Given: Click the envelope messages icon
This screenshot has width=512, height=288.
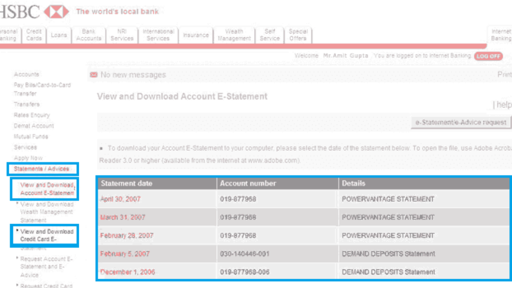Looking at the screenshot, I should tap(94, 75).
